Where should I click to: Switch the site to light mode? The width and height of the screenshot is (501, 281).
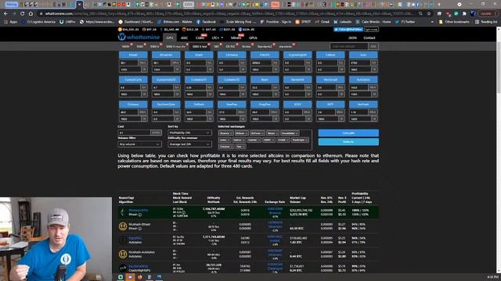(x=371, y=30)
